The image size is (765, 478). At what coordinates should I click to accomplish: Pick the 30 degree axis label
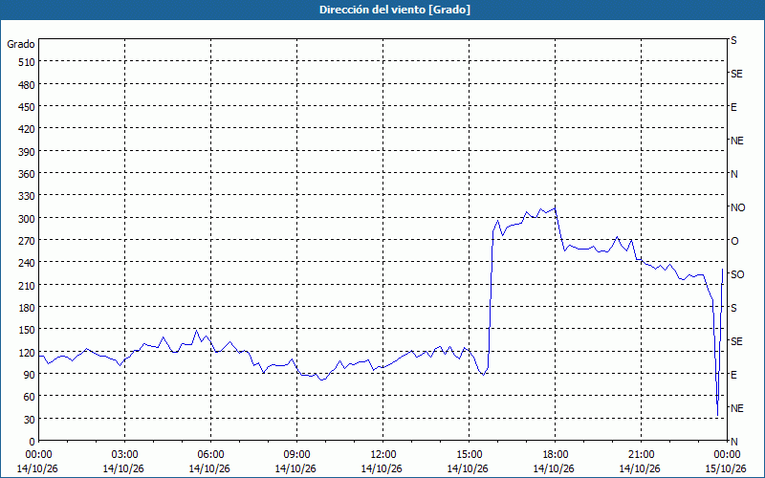click(x=30, y=420)
